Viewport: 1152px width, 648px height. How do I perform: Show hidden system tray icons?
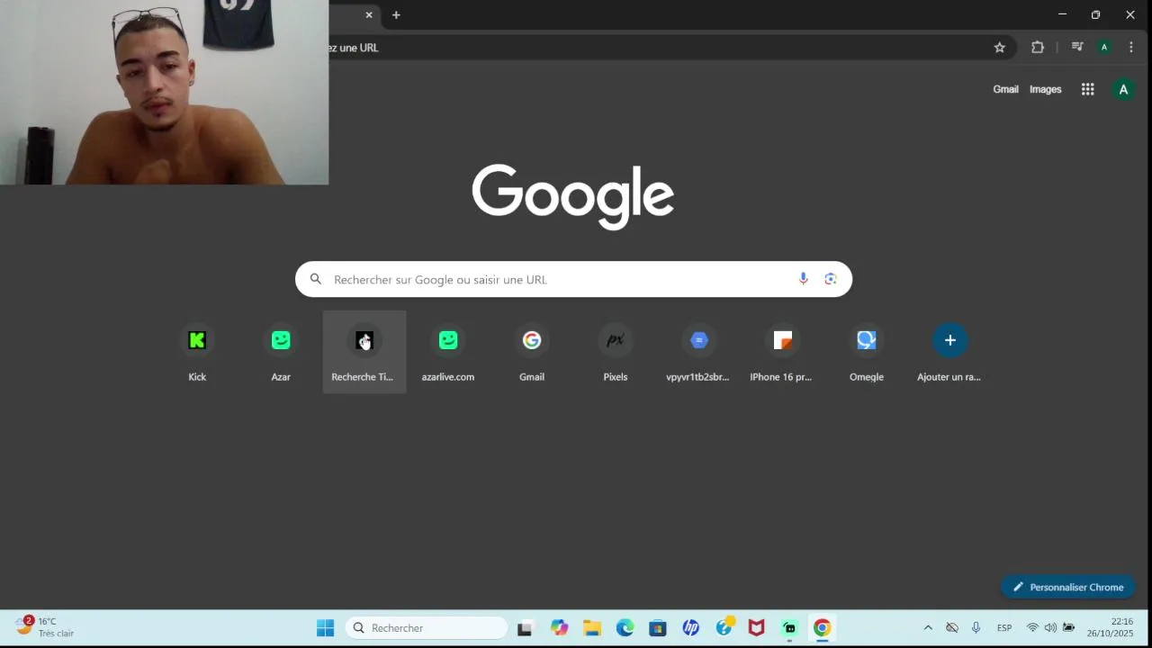tap(928, 627)
